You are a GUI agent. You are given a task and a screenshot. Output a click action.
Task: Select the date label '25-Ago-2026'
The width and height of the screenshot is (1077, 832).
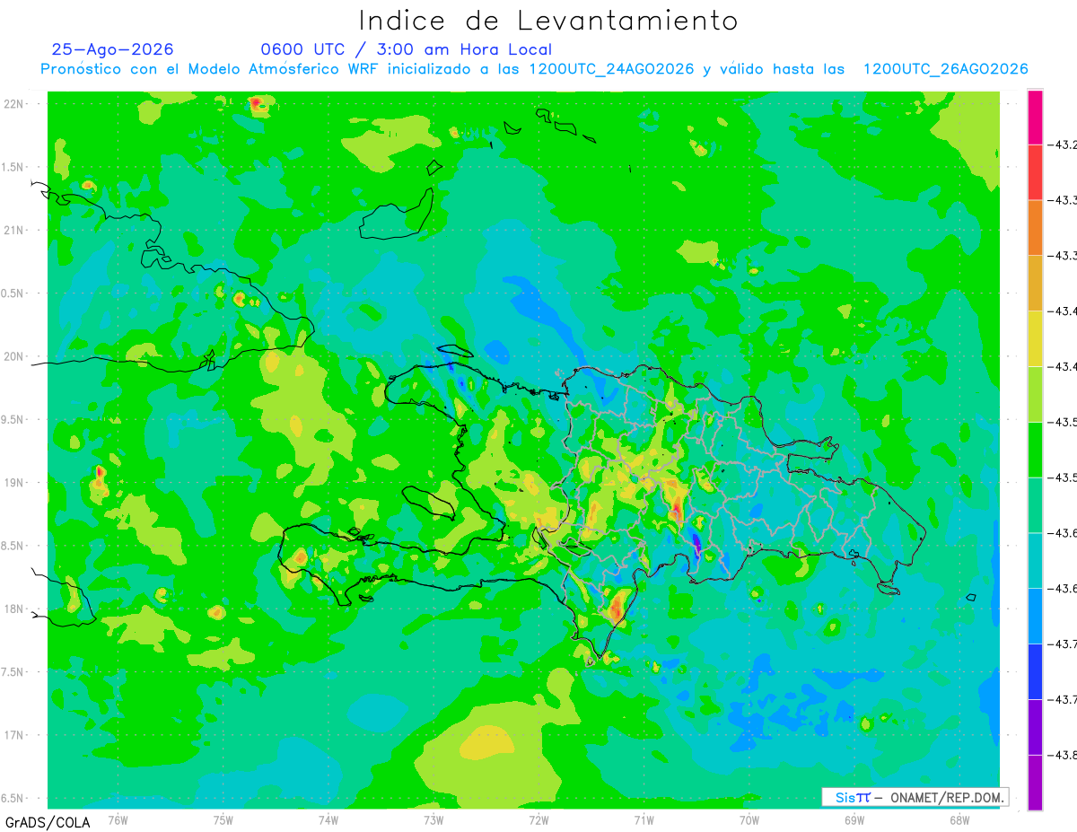(112, 49)
